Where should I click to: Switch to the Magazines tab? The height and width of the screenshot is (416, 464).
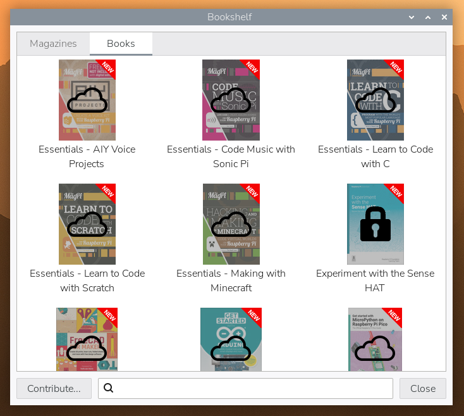(x=53, y=44)
